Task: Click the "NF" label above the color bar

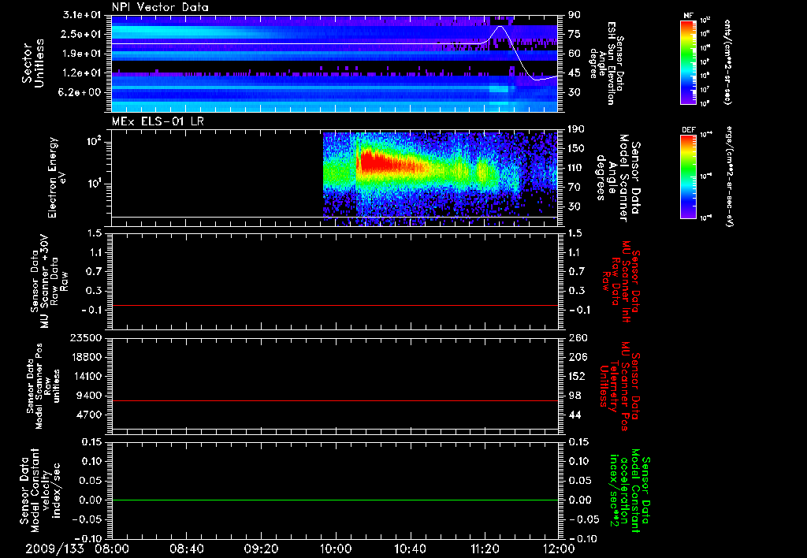Action: 688,16
